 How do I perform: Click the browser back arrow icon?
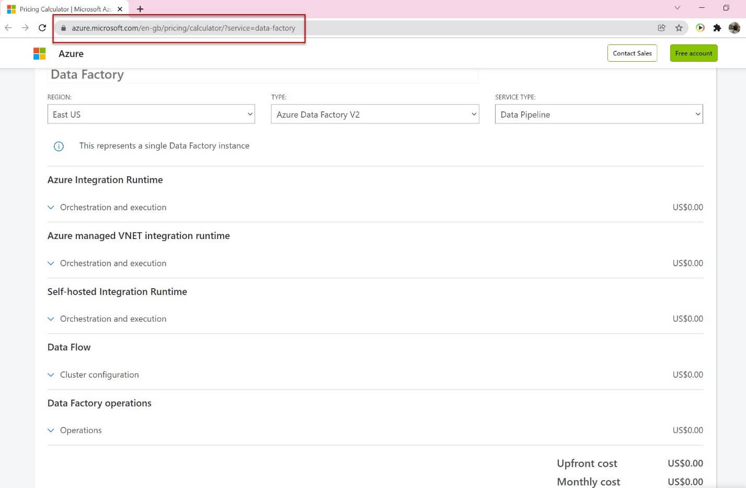tap(8, 28)
